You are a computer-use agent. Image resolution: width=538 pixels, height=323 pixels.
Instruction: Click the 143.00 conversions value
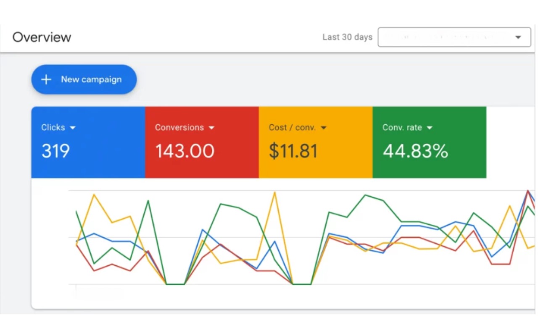point(185,151)
